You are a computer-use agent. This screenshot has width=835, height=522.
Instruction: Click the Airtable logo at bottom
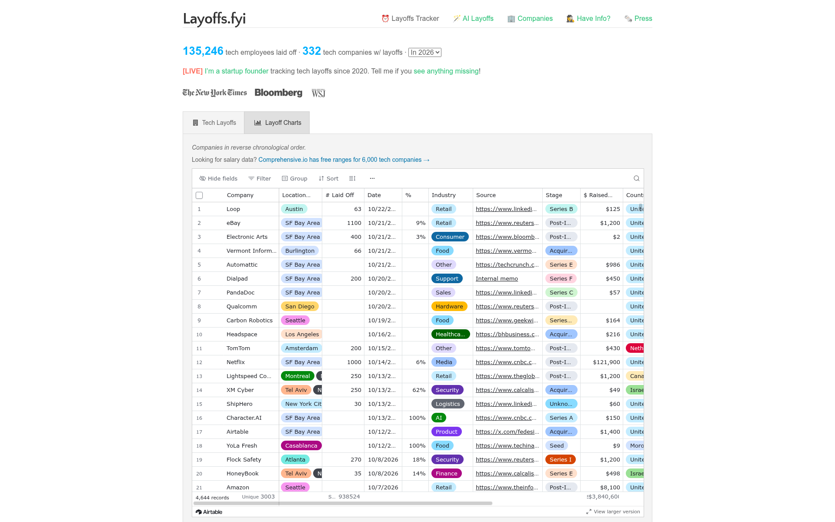point(209,512)
